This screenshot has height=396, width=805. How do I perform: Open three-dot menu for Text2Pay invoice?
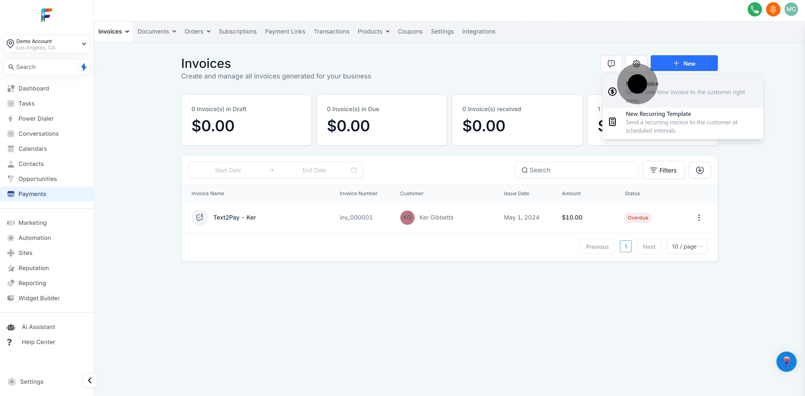tap(699, 218)
